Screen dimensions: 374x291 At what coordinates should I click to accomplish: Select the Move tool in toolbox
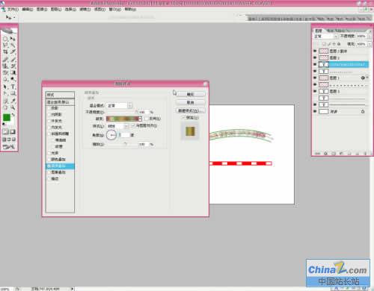click(13, 39)
